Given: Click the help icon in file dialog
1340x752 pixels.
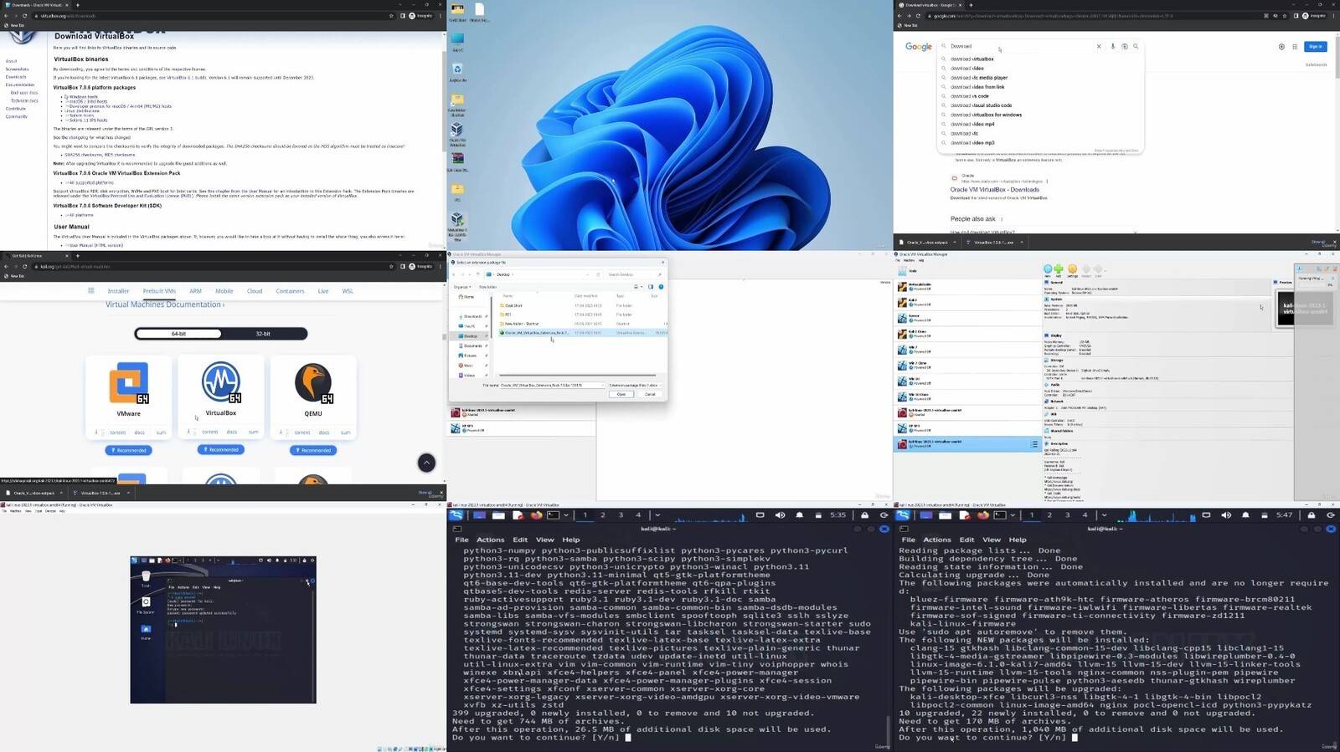Looking at the screenshot, I should coord(660,287).
